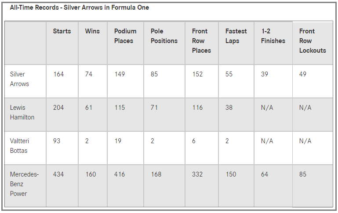
Task: Select the 1-2 Finishes column header
Action: click(273, 36)
